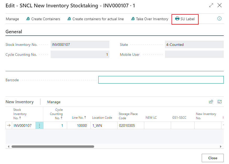Print the SU Label
Image resolution: width=229 pixels, height=164 pixels.
[185, 19]
